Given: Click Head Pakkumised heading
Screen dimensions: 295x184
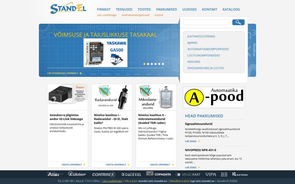Looking at the screenshot, I should pos(204,116).
